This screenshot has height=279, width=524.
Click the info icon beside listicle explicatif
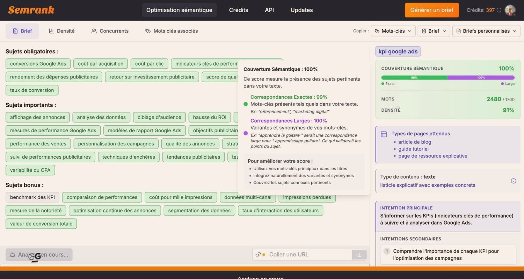[x=514, y=181]
